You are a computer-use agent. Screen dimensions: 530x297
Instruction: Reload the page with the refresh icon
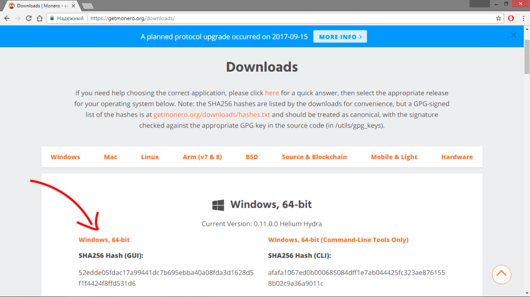(28, 18)
